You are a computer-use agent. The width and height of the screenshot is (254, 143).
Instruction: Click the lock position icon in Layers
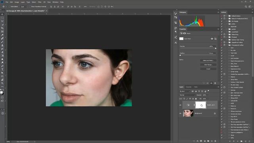190,99
